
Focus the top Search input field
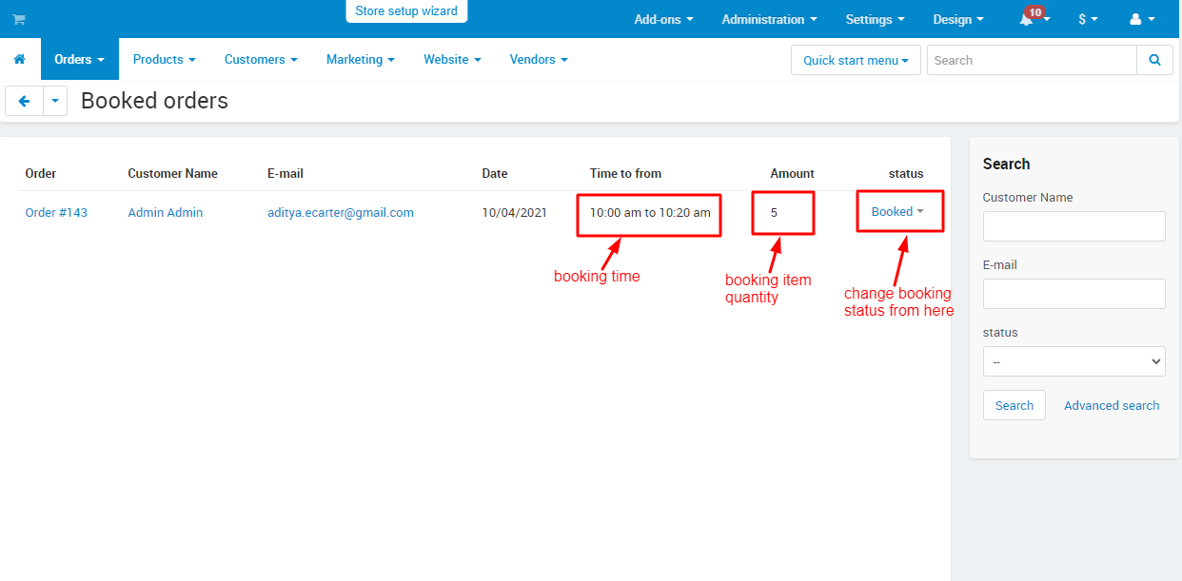[x=1032, y=60]
